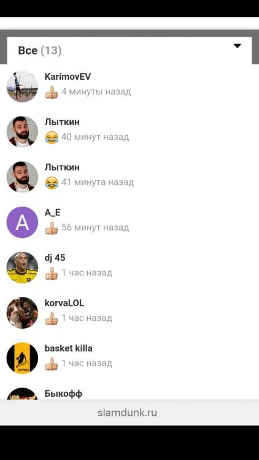Image resolution: width=259 pixels, height=460 pixels.
Task: Expand the reactions filter dropdown arrow
Action: [x=237, y=46]
